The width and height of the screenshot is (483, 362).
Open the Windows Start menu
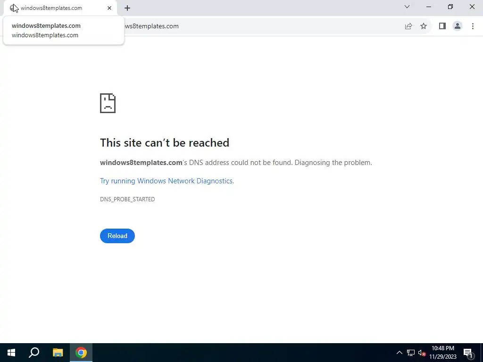coord(11,353)
